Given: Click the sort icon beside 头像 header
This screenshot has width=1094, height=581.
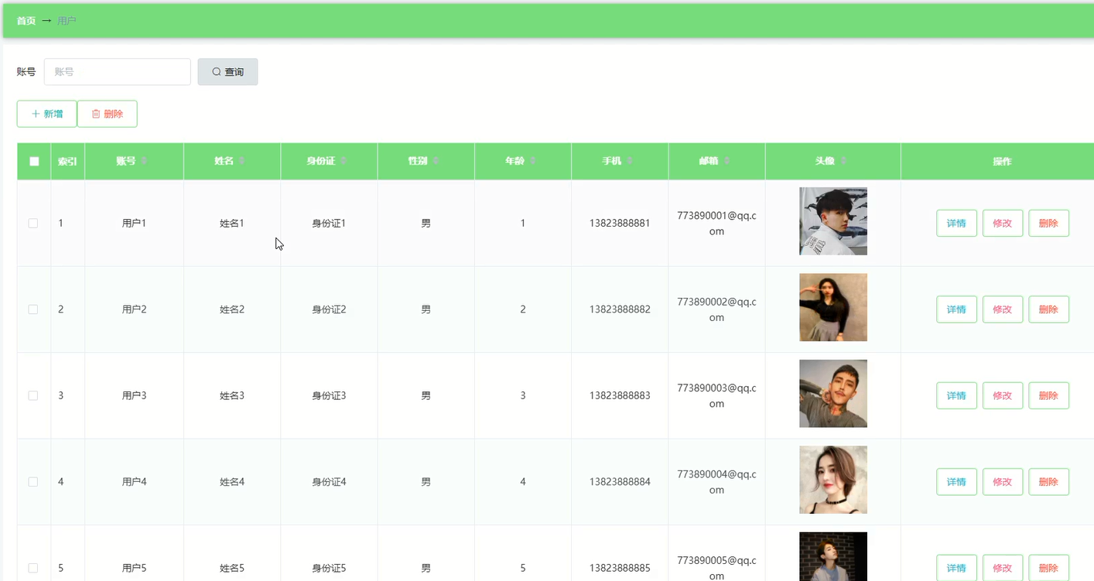Looking at the screenshot, I should coord(843,161).
